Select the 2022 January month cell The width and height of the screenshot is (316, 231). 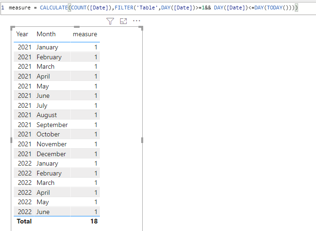(x=48, y=163)
